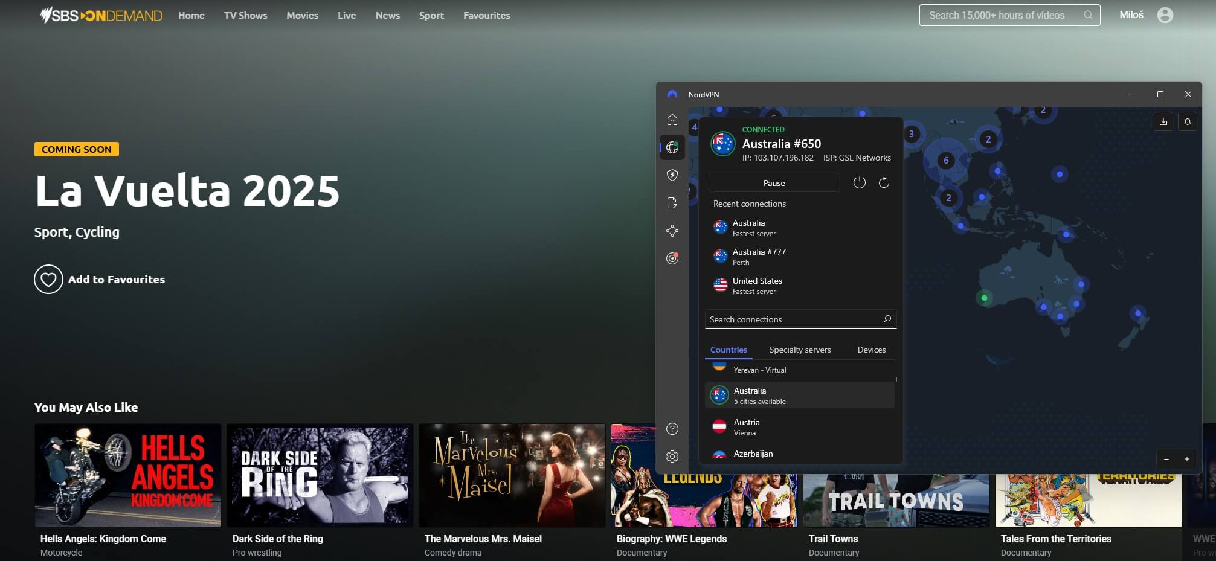Click the Trail Towns title link
1216x561 pixels.
pyautogui.click(x=833, y=539)
